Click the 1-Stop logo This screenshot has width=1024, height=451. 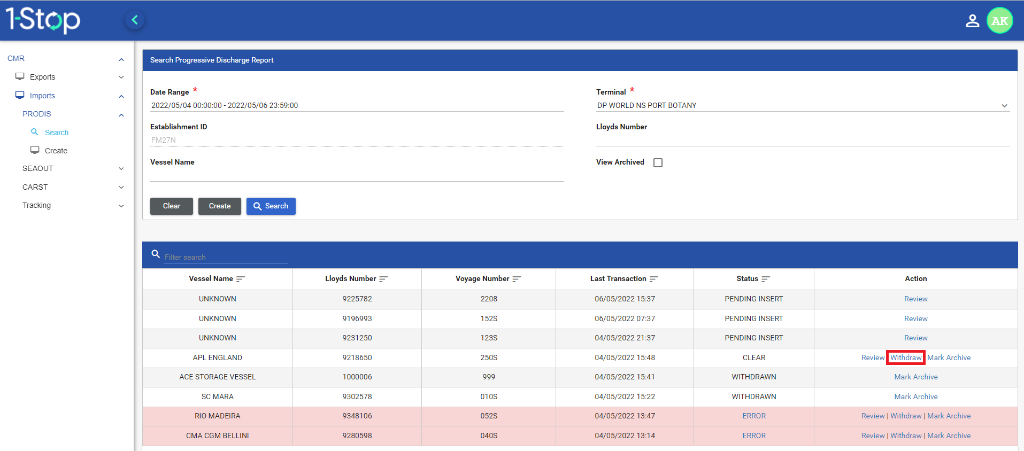43,20
